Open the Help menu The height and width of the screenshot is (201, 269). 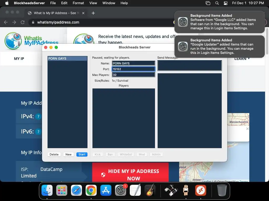(124, 3)
